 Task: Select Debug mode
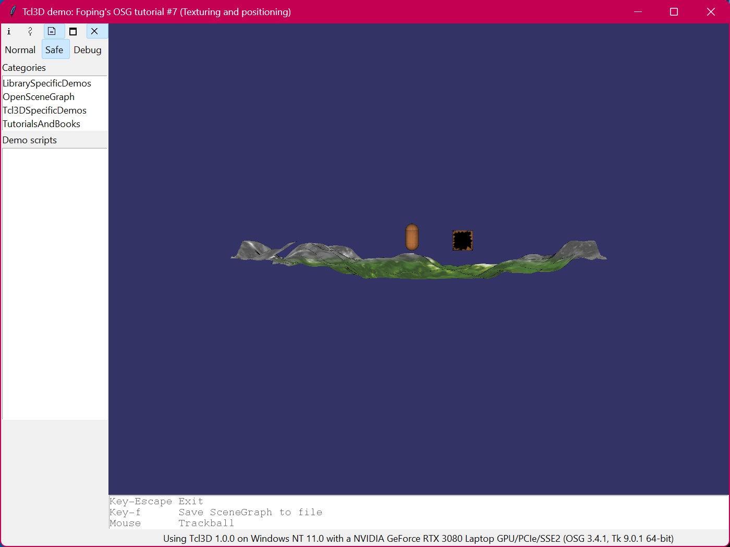click(x=88, y=50)
